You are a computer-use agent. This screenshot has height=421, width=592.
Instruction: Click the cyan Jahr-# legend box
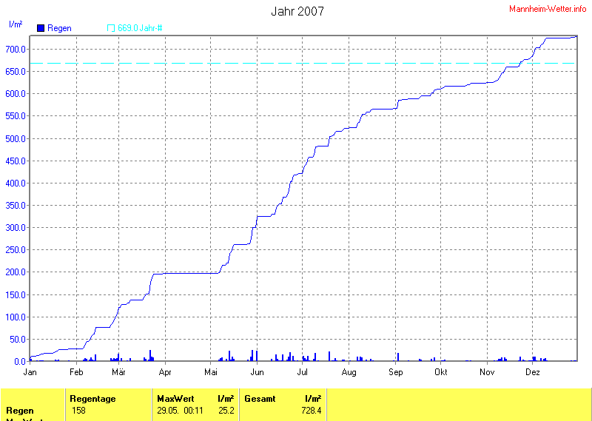coord(111,28)
